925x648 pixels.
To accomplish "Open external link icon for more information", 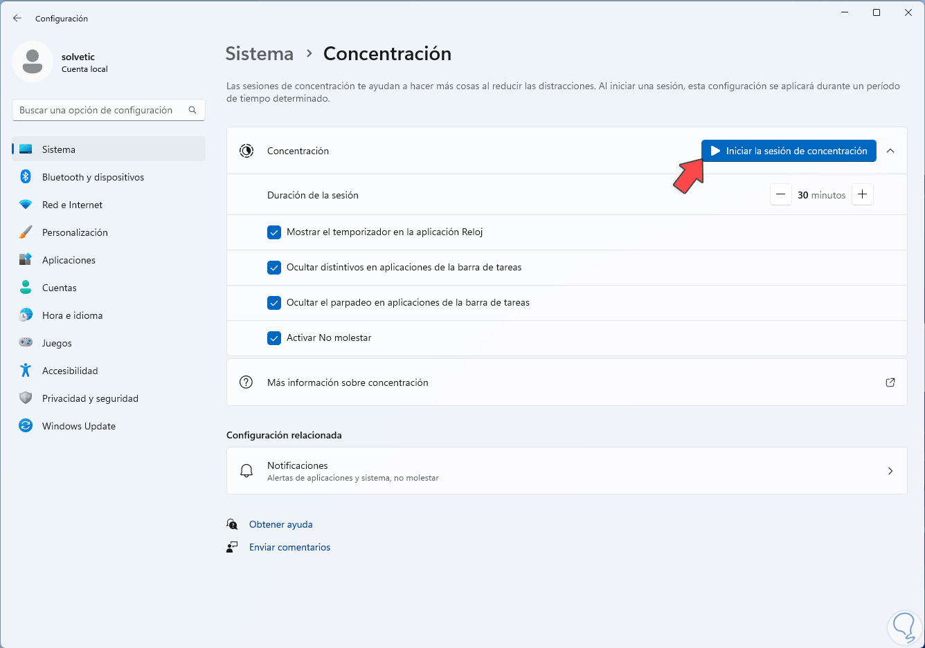I will [890, 382].
